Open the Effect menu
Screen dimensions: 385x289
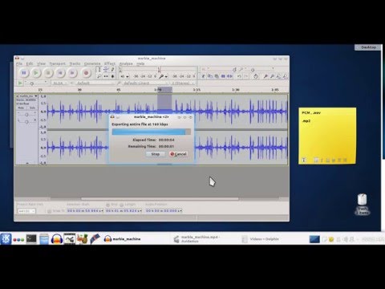(110, 63)
